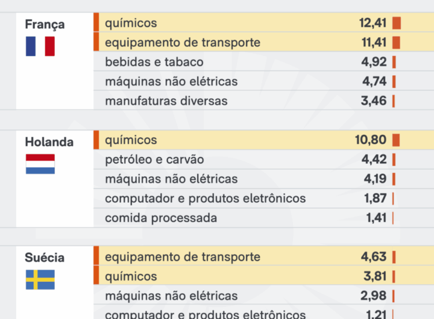Select petróleo e carvão row
The width and height of the screenshot is (434, 319).
coord(154,159)
